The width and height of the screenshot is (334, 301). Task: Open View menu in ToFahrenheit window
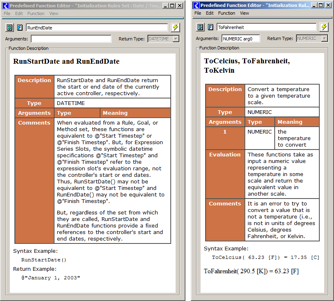click(x=244, y=13)
